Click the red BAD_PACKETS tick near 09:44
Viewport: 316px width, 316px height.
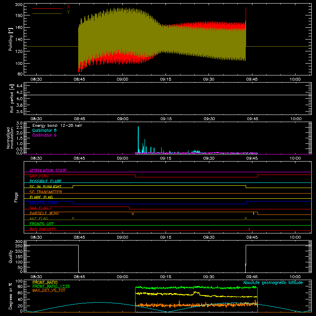point(249,229)
